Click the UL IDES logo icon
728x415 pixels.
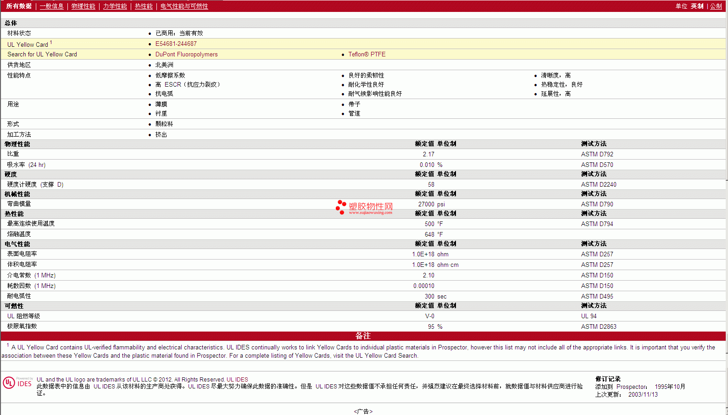(17, 383)
